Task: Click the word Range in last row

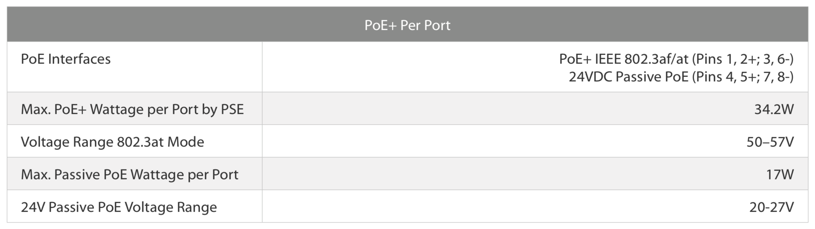Action: (196, 208)
